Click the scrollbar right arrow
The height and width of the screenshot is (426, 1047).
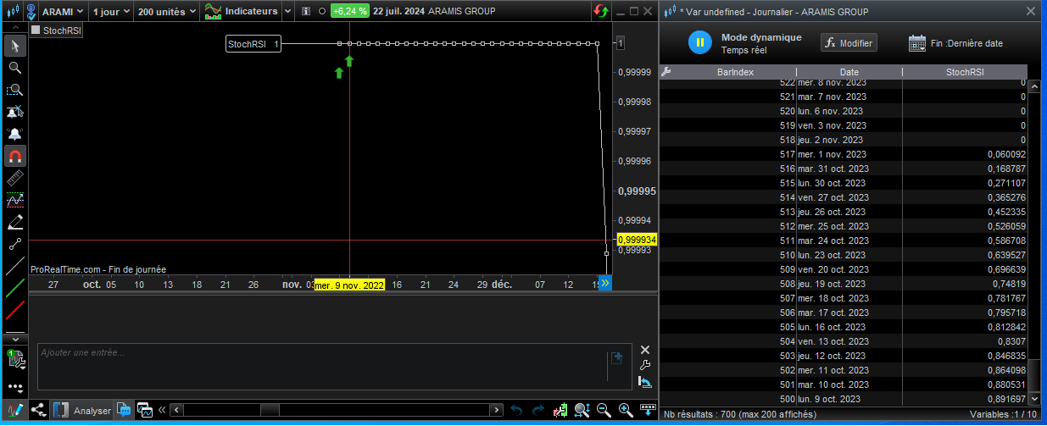(x=498, y=411)
